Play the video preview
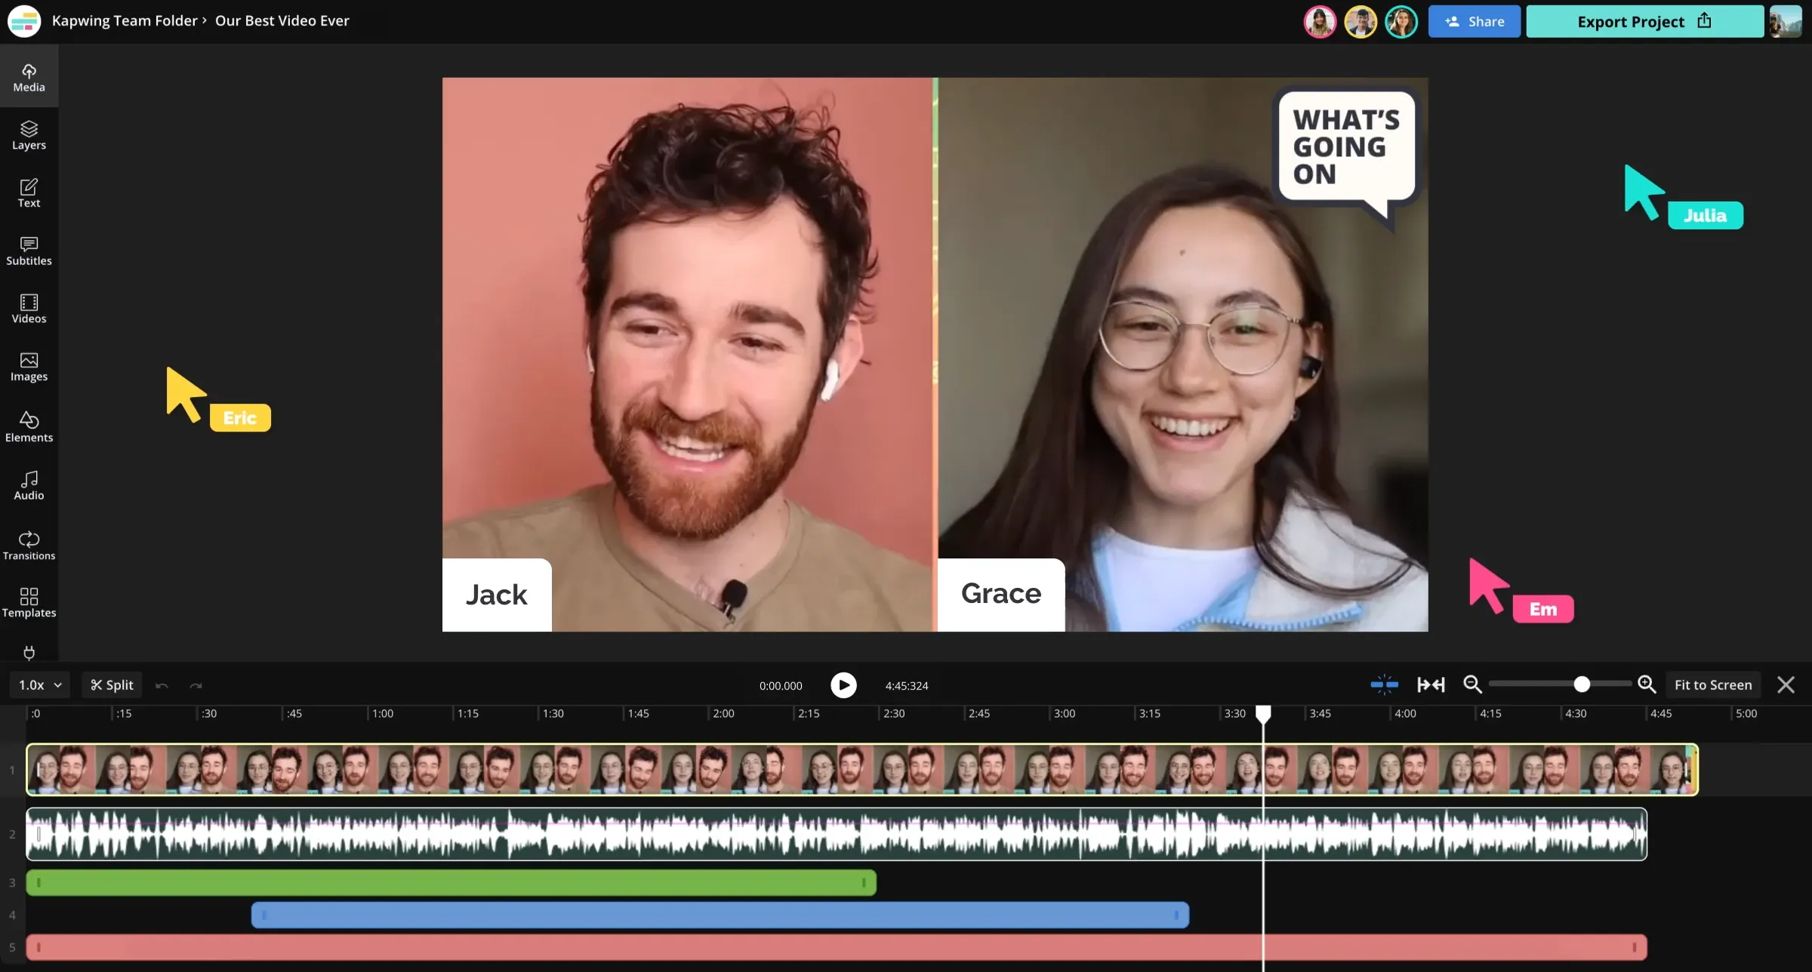 [843, 684]
